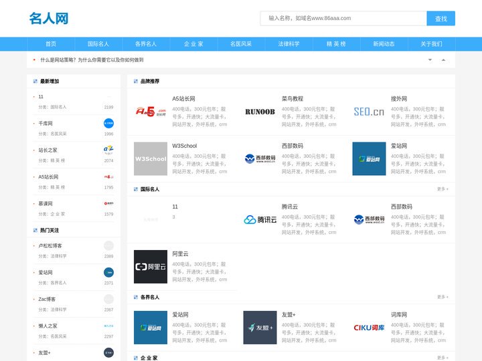This screenshot has width=482, height=361.
Task: Show next notice with down arrow
Action: tap(430, 60)
